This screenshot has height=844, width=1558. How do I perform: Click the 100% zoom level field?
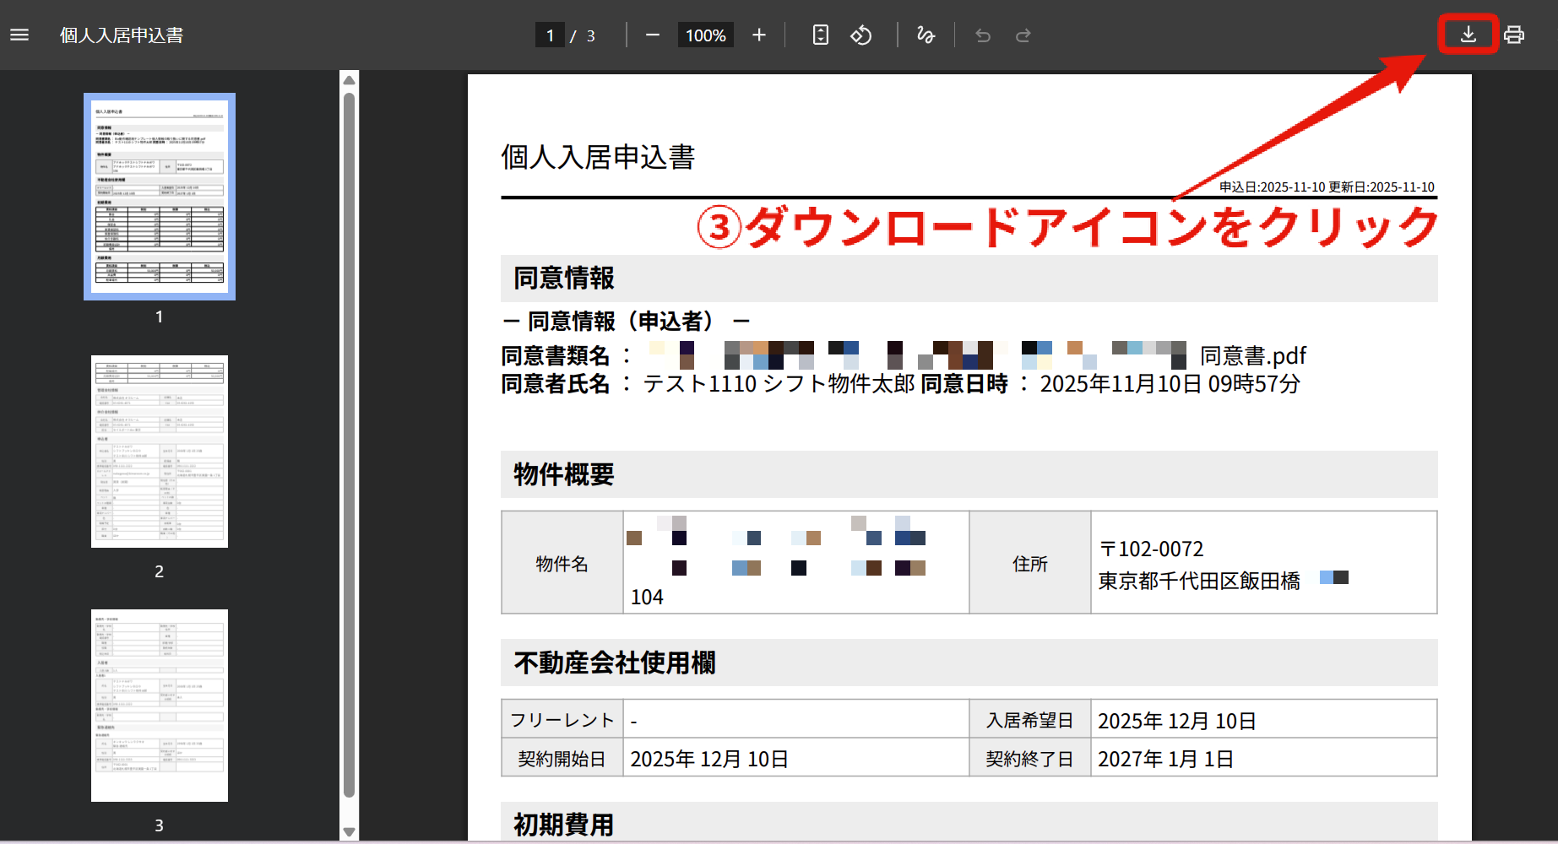tap(706, 35)
